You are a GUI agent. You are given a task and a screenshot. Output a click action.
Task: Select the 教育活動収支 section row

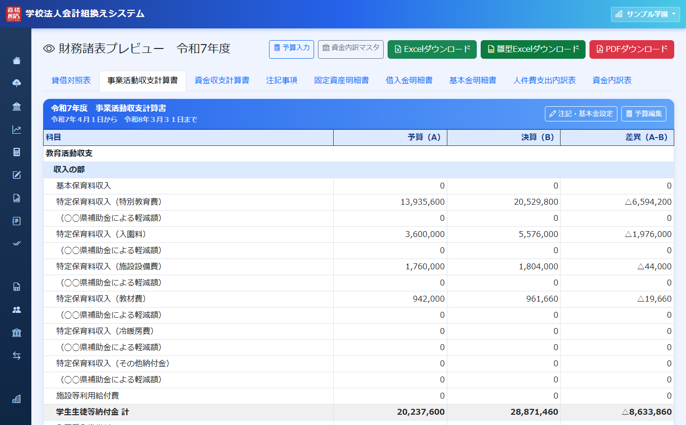coord(359,154)
